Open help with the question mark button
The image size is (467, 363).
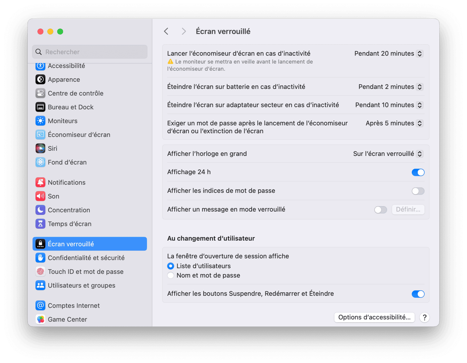[x=424, y=317]
